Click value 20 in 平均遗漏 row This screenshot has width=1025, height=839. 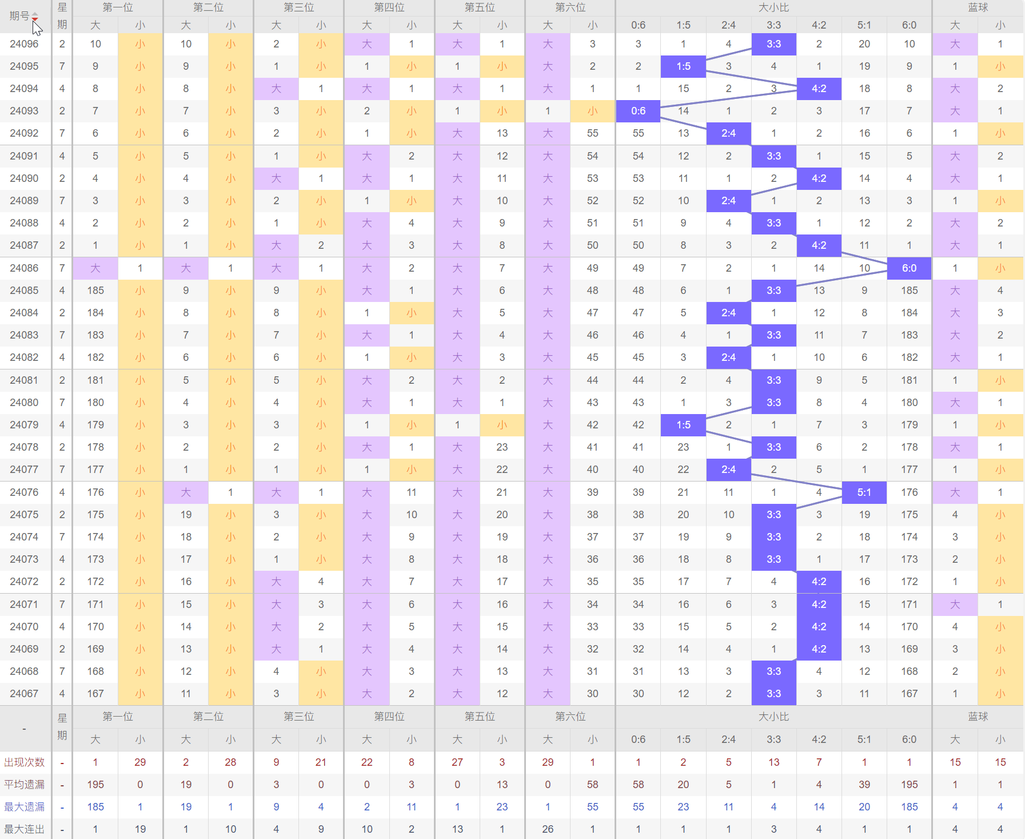tap(683, 785)
